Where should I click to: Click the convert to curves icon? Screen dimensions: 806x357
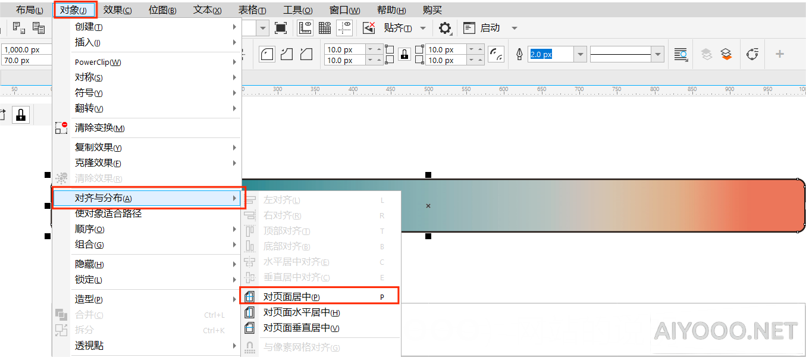coord(752,55)
